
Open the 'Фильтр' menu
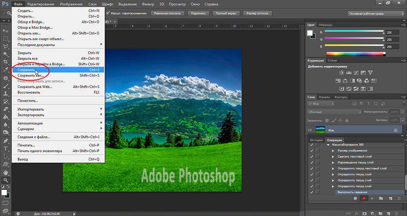(148, 4)
